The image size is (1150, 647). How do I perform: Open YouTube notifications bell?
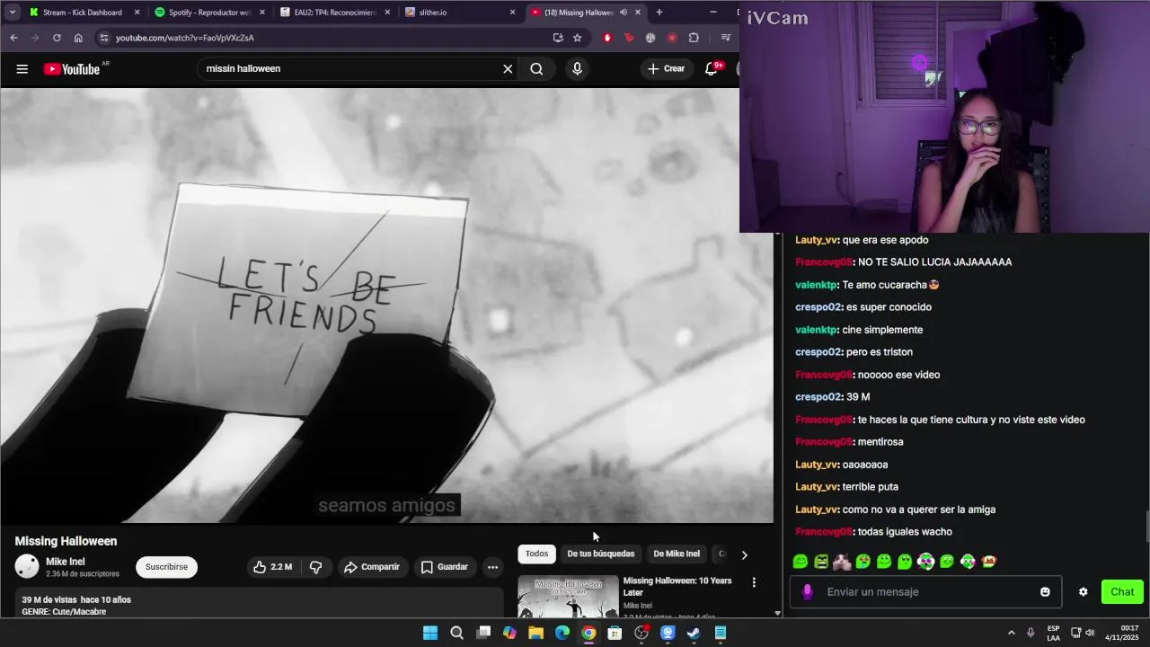[x=711, y=68]
